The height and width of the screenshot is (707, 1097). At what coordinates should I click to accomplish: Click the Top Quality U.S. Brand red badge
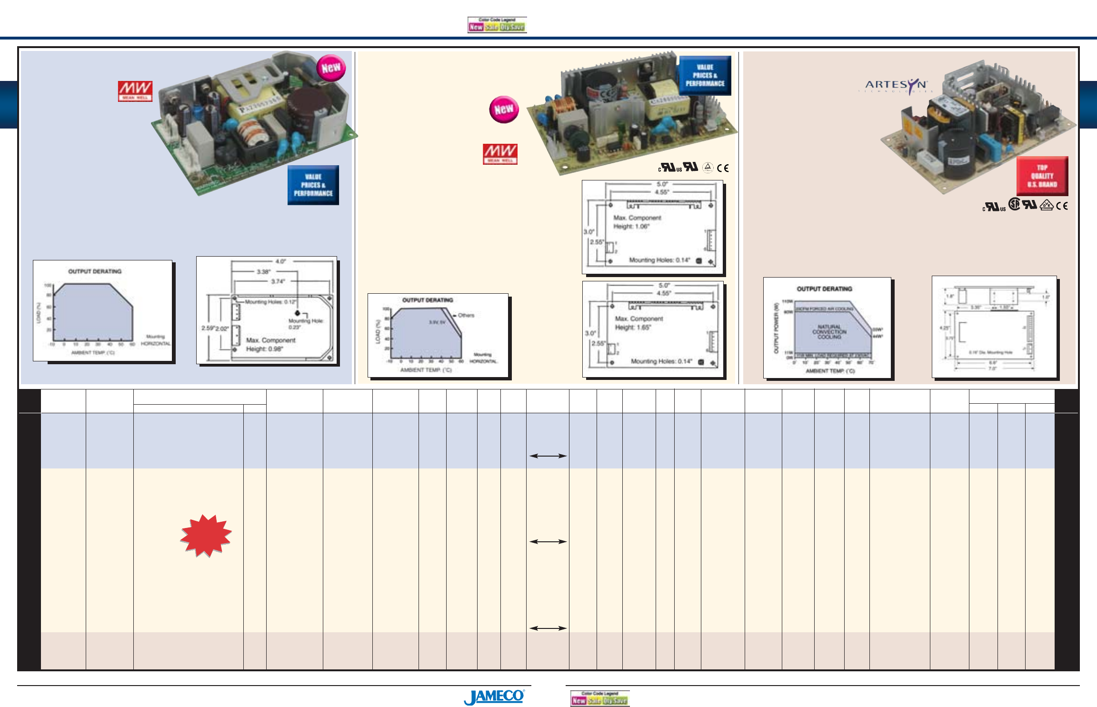coord(1042,176)
